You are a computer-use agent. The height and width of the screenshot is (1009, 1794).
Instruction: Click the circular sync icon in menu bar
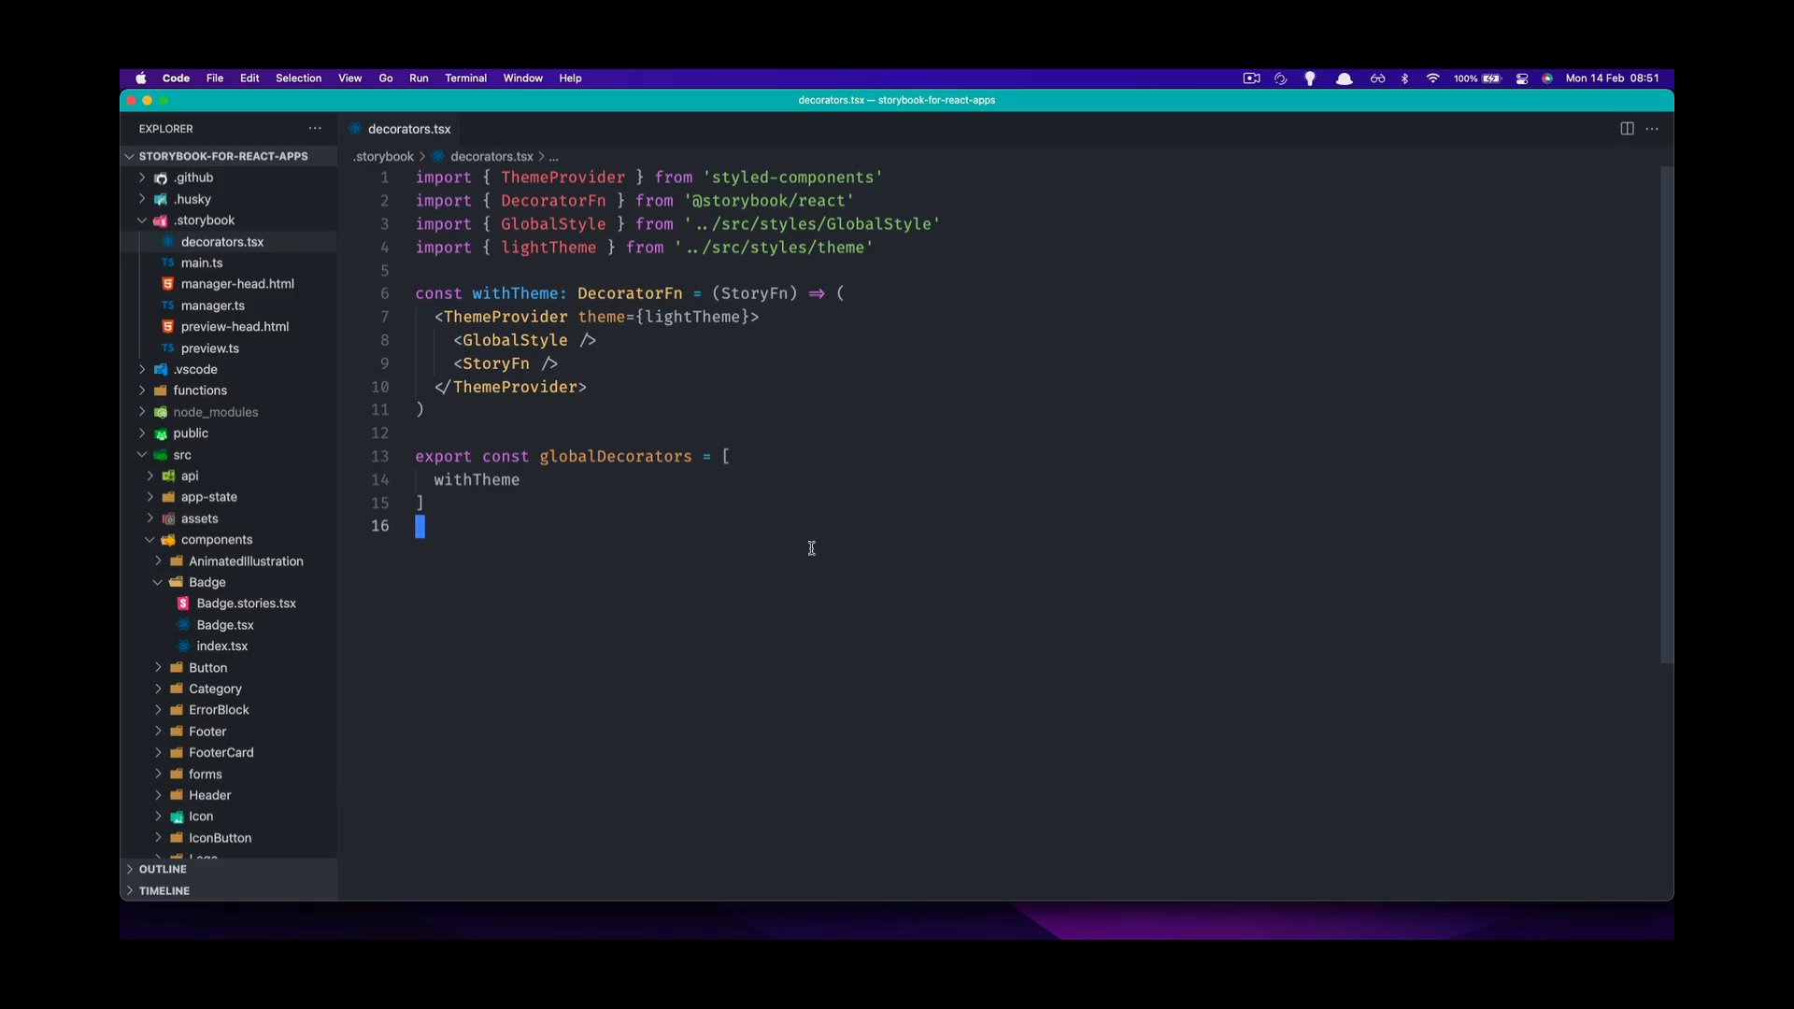(x=1281, y=78)
